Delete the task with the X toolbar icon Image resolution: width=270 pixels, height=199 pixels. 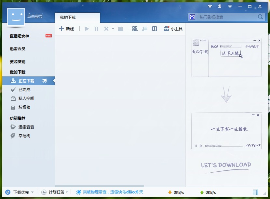coord(106,29)
